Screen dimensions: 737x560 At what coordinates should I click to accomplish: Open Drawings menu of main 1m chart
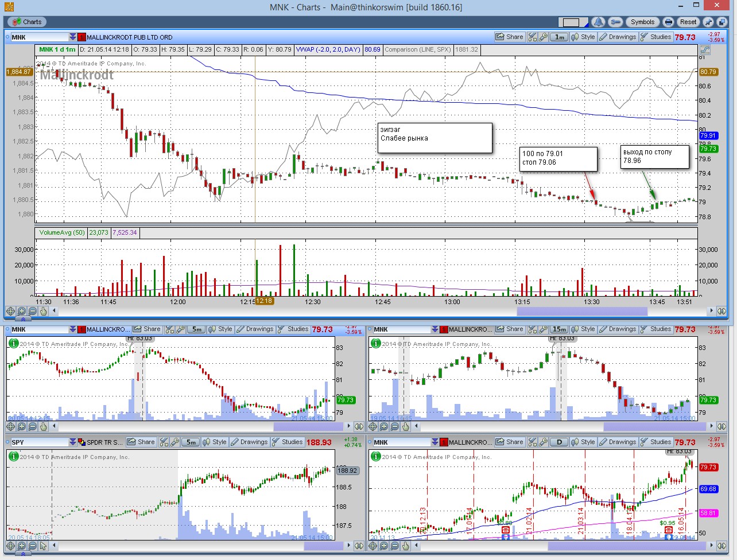(x=618, y=37)
